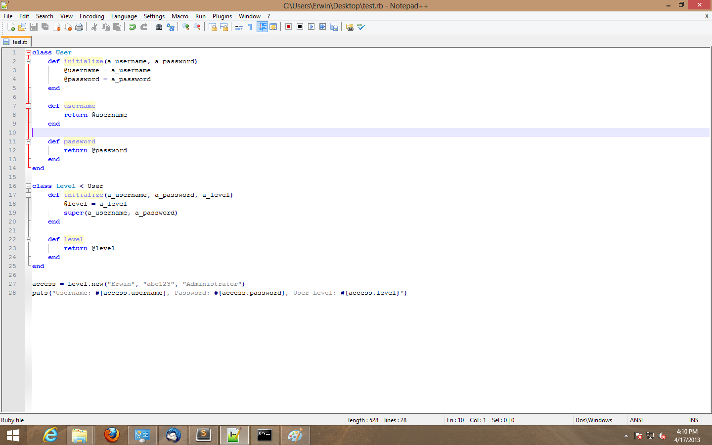Create a new file with the New toolbar icon

coord(11,27)
